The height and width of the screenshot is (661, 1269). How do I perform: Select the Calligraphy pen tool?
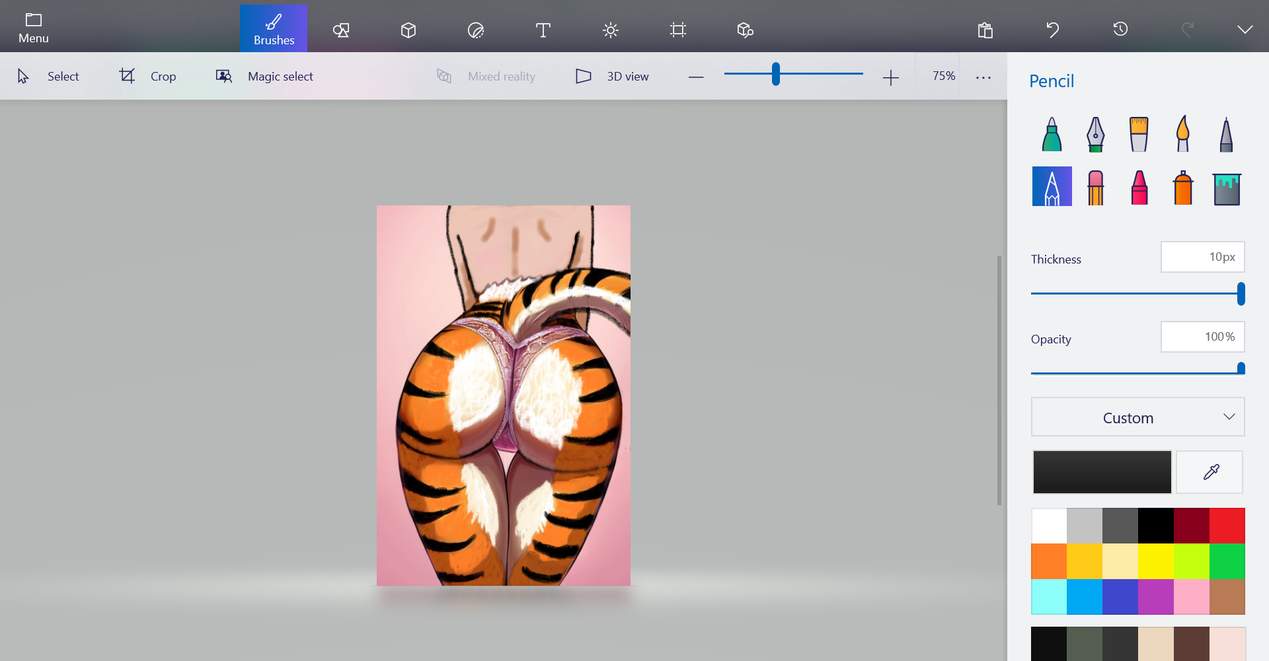[x=1095, y=134]
